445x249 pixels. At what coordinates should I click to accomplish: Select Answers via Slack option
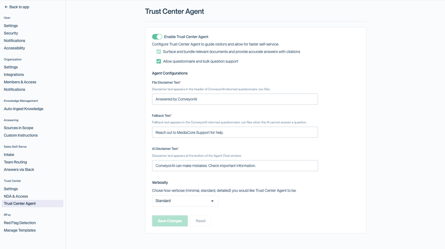pyautogui.click(x=19, y=169)
